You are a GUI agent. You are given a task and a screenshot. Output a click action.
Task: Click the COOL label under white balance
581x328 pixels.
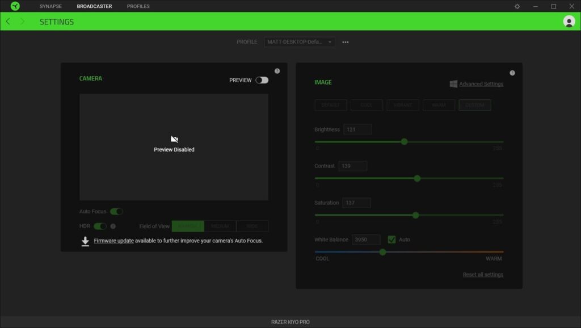(x=322, y=259)
